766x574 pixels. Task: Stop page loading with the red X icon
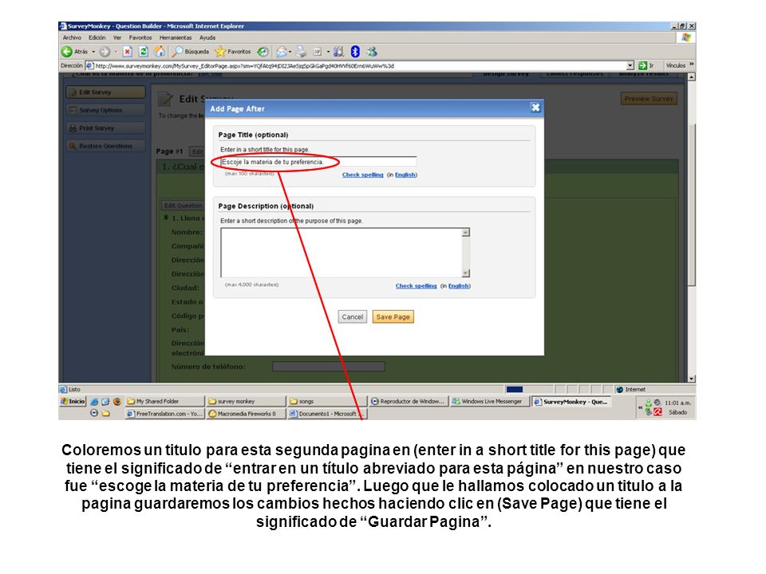(x=128, y=51)
